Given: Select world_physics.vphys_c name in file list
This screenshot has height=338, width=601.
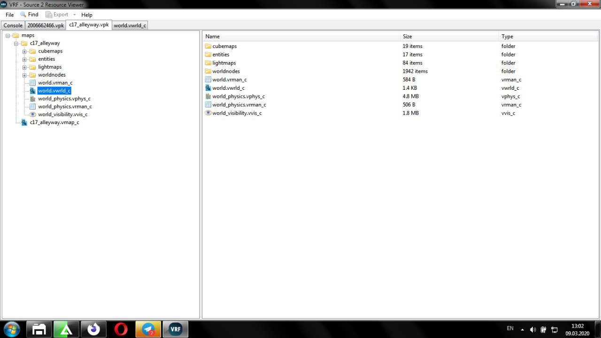Looking at the screenshot, I should click(239, 96).
